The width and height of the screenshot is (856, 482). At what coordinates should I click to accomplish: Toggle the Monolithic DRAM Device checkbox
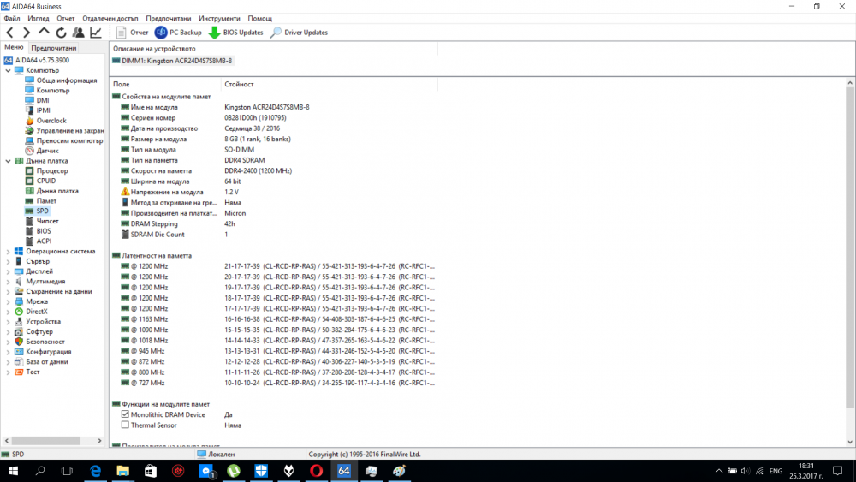[x=125, y=414]
